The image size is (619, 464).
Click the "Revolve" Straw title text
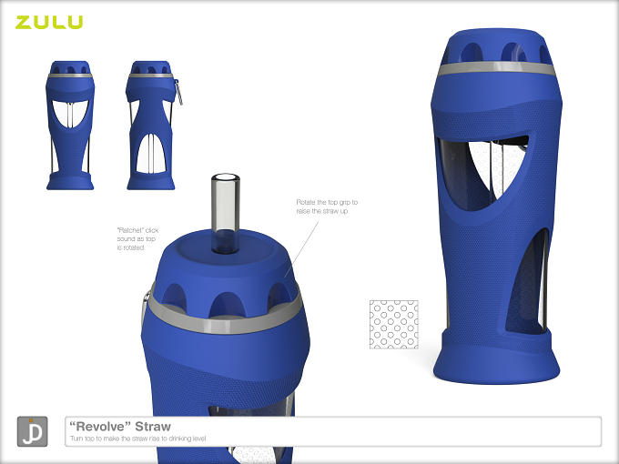(120, 426)
